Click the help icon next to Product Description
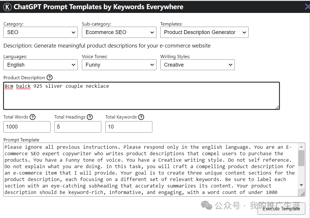The height and width of the screenshot is (218, 310). tap(50, 77)
